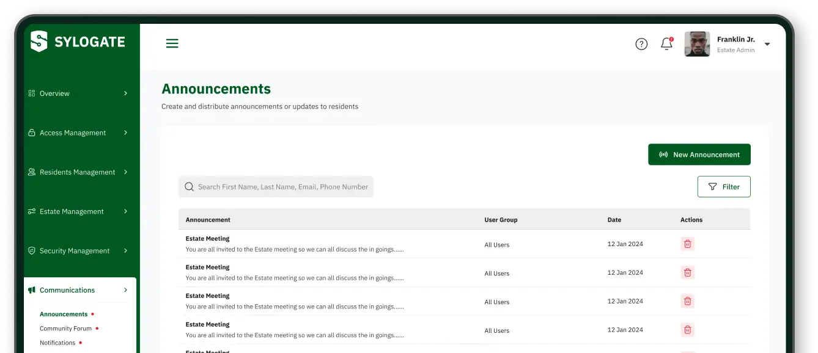Screen dimensions: 818x353
Task: Expand the Estate Management chevron
Action: coord(126,211)
